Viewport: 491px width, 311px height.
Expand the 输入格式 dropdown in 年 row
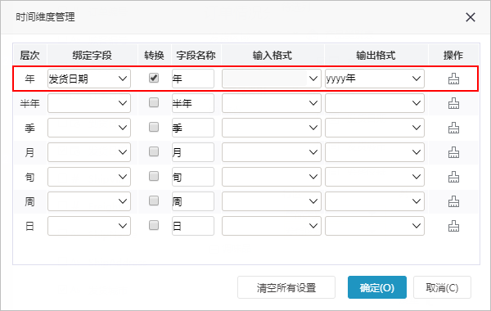click(x=272, y=79)
